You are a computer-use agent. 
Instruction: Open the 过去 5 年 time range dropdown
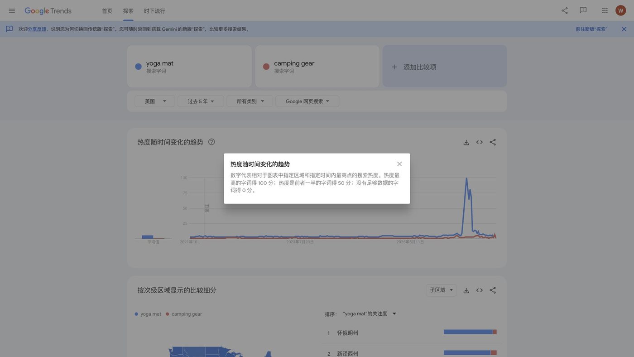point(201,101)
